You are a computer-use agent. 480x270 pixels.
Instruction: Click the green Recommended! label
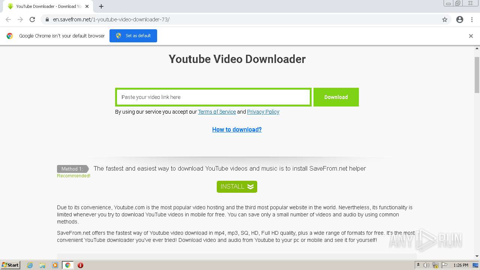73,176
